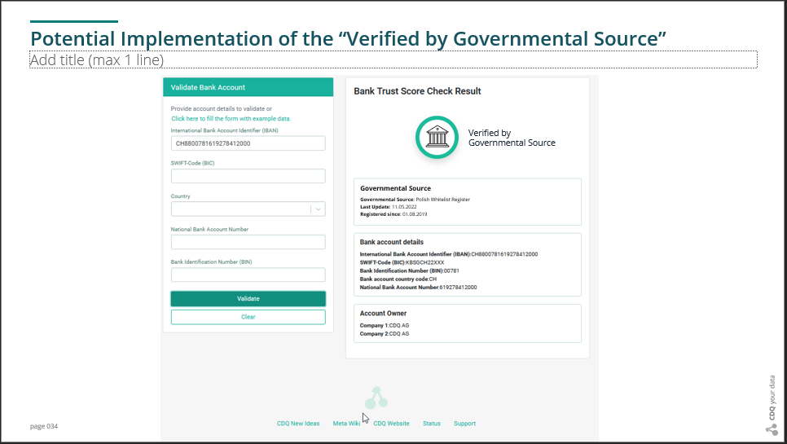This screenshot has height=444, width=787.
Task: Select the slide's main title text
Action: pyautogui.click(x=349, y=38)
